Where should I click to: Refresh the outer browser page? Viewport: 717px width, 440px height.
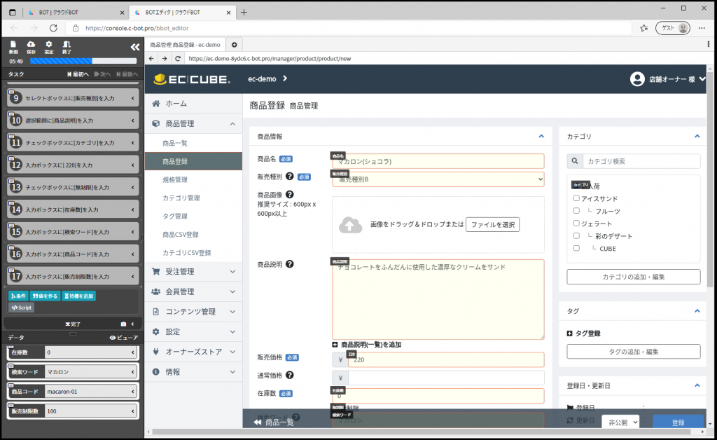pos(53,28)
